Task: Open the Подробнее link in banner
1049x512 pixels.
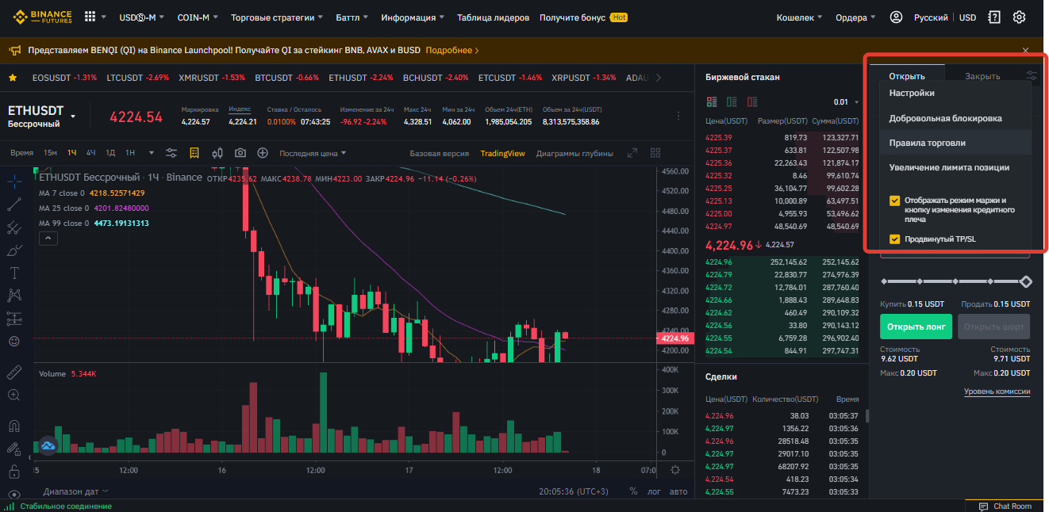Action: (x=452, y=50)
